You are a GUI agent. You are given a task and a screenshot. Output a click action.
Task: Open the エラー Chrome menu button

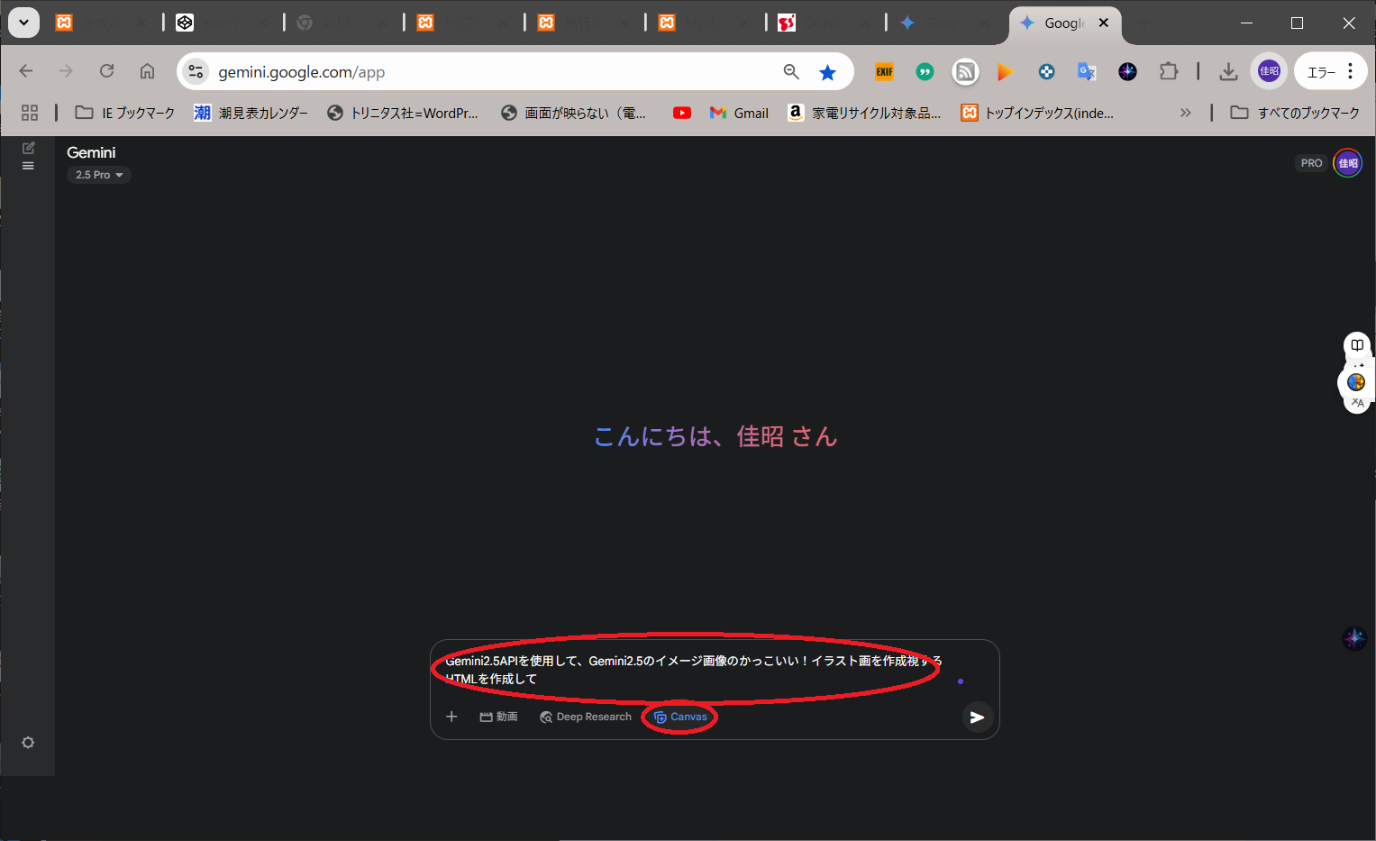point(1331,71)
